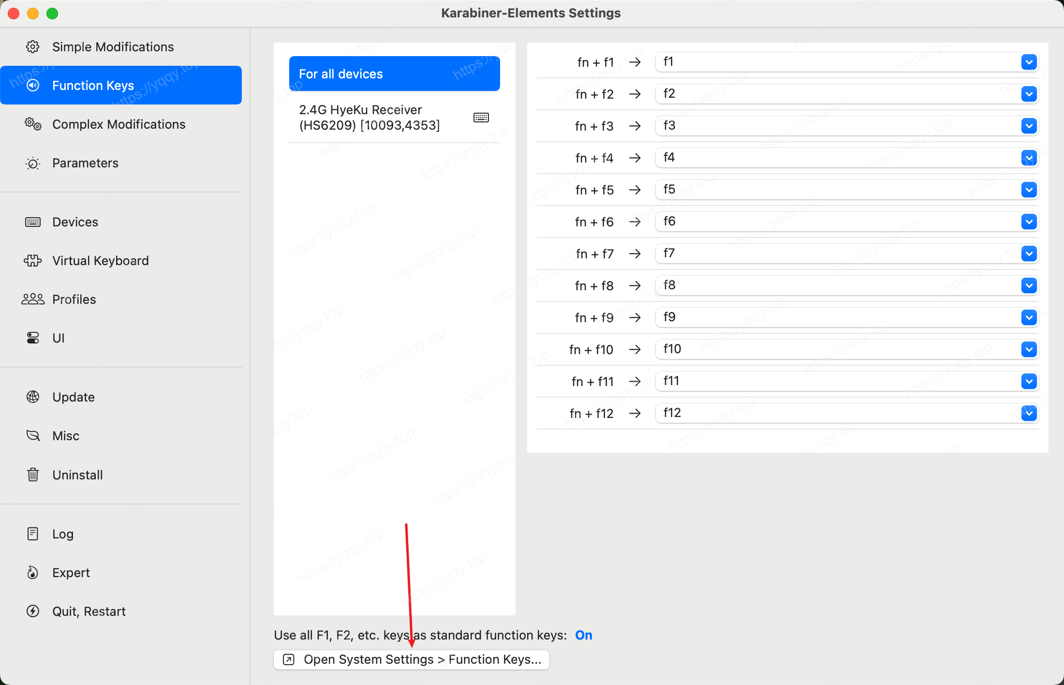This screenshot has height=685, width=1064.
Task: Click the Devices keyboard icon in sidebar
Action: click(33, 222)
